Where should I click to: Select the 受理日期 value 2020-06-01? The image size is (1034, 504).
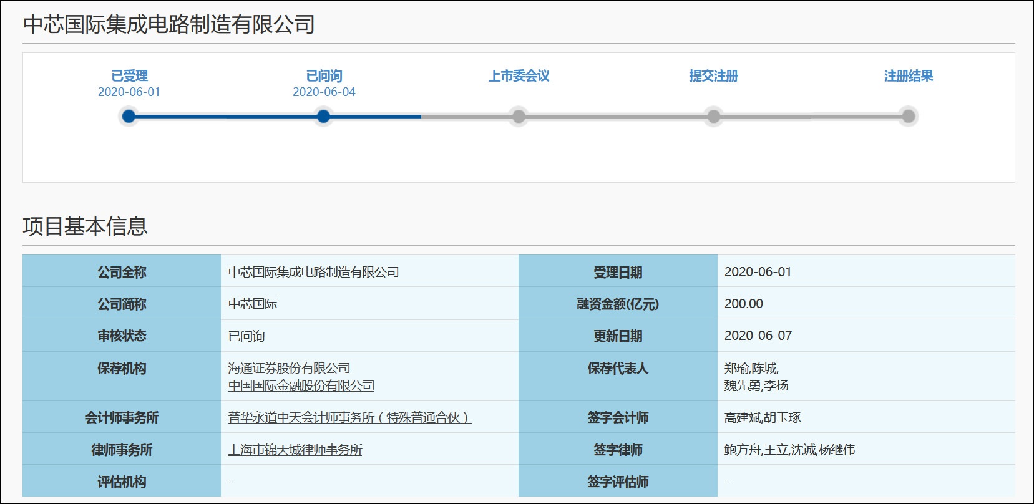(758, 272)
